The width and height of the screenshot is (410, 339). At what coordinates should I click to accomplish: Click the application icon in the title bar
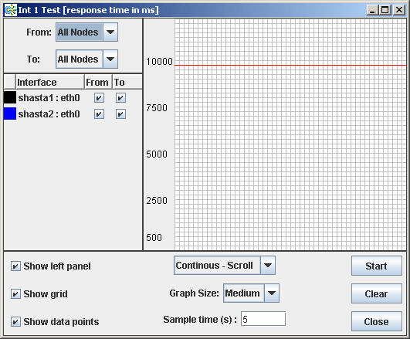11,10
